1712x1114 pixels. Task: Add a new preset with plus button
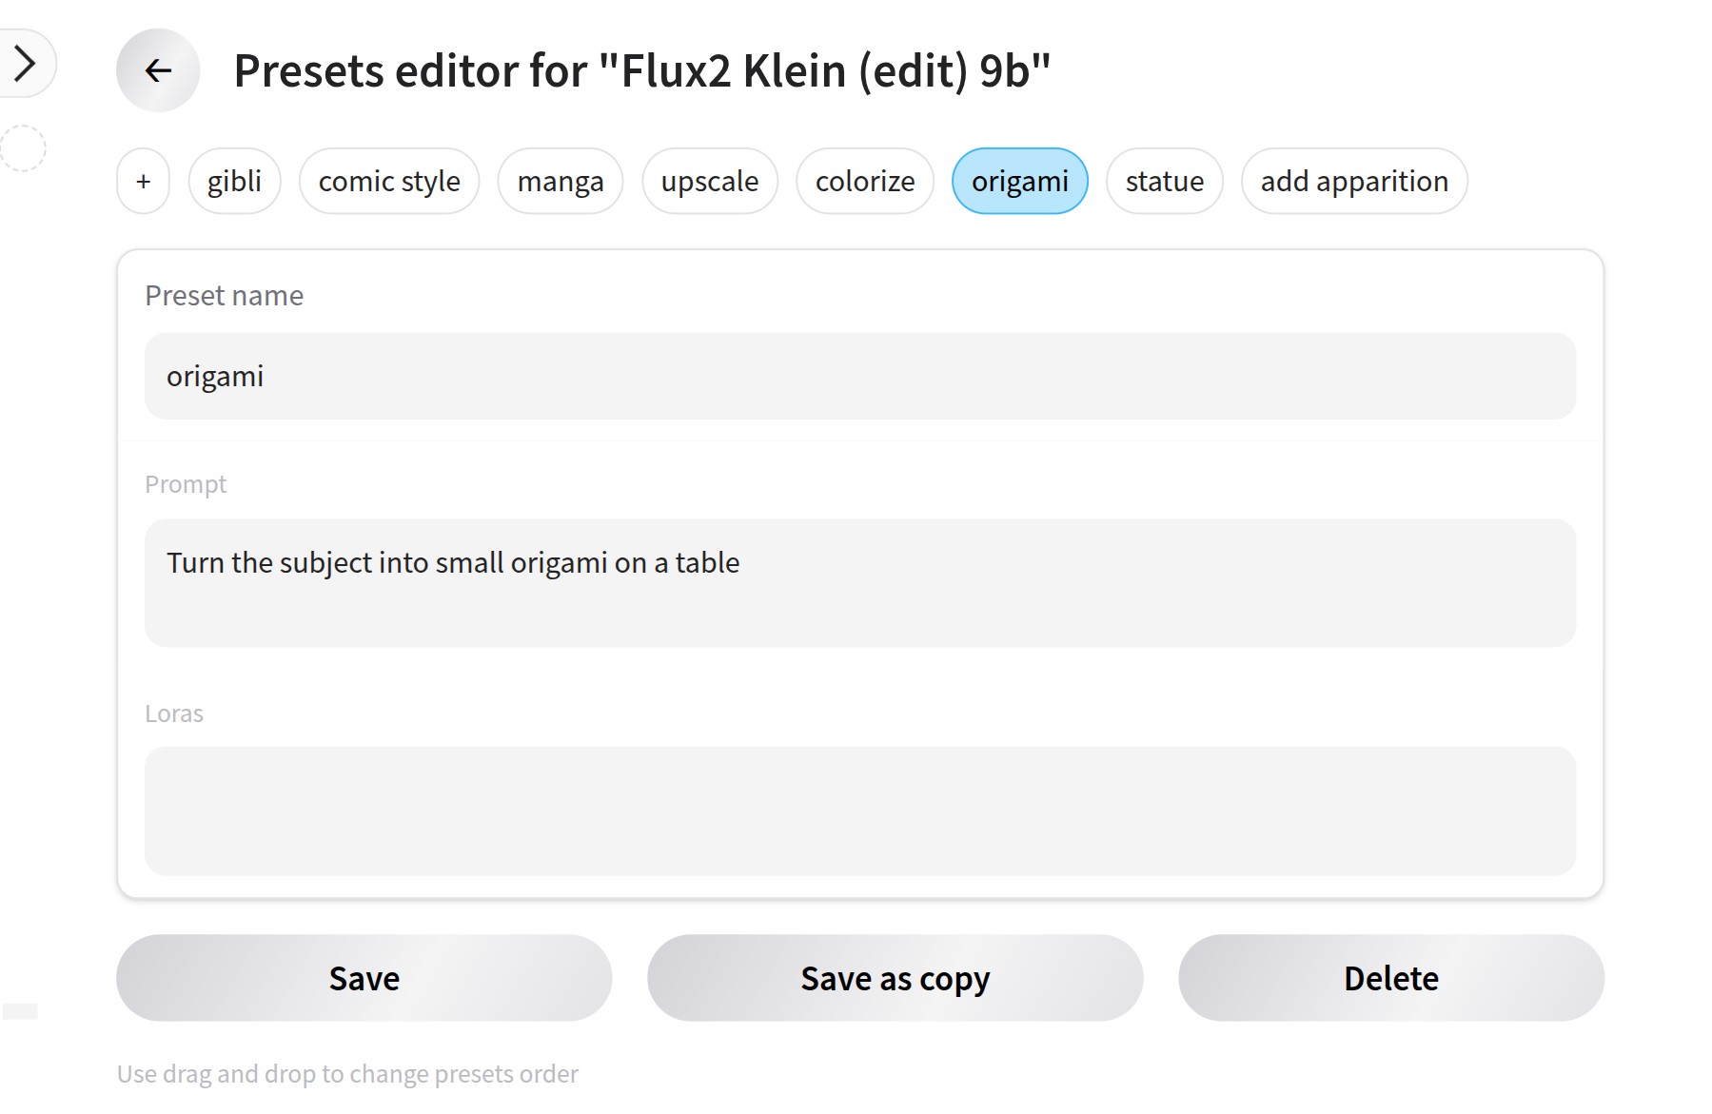pyautogui.click(x=144, y=181)
